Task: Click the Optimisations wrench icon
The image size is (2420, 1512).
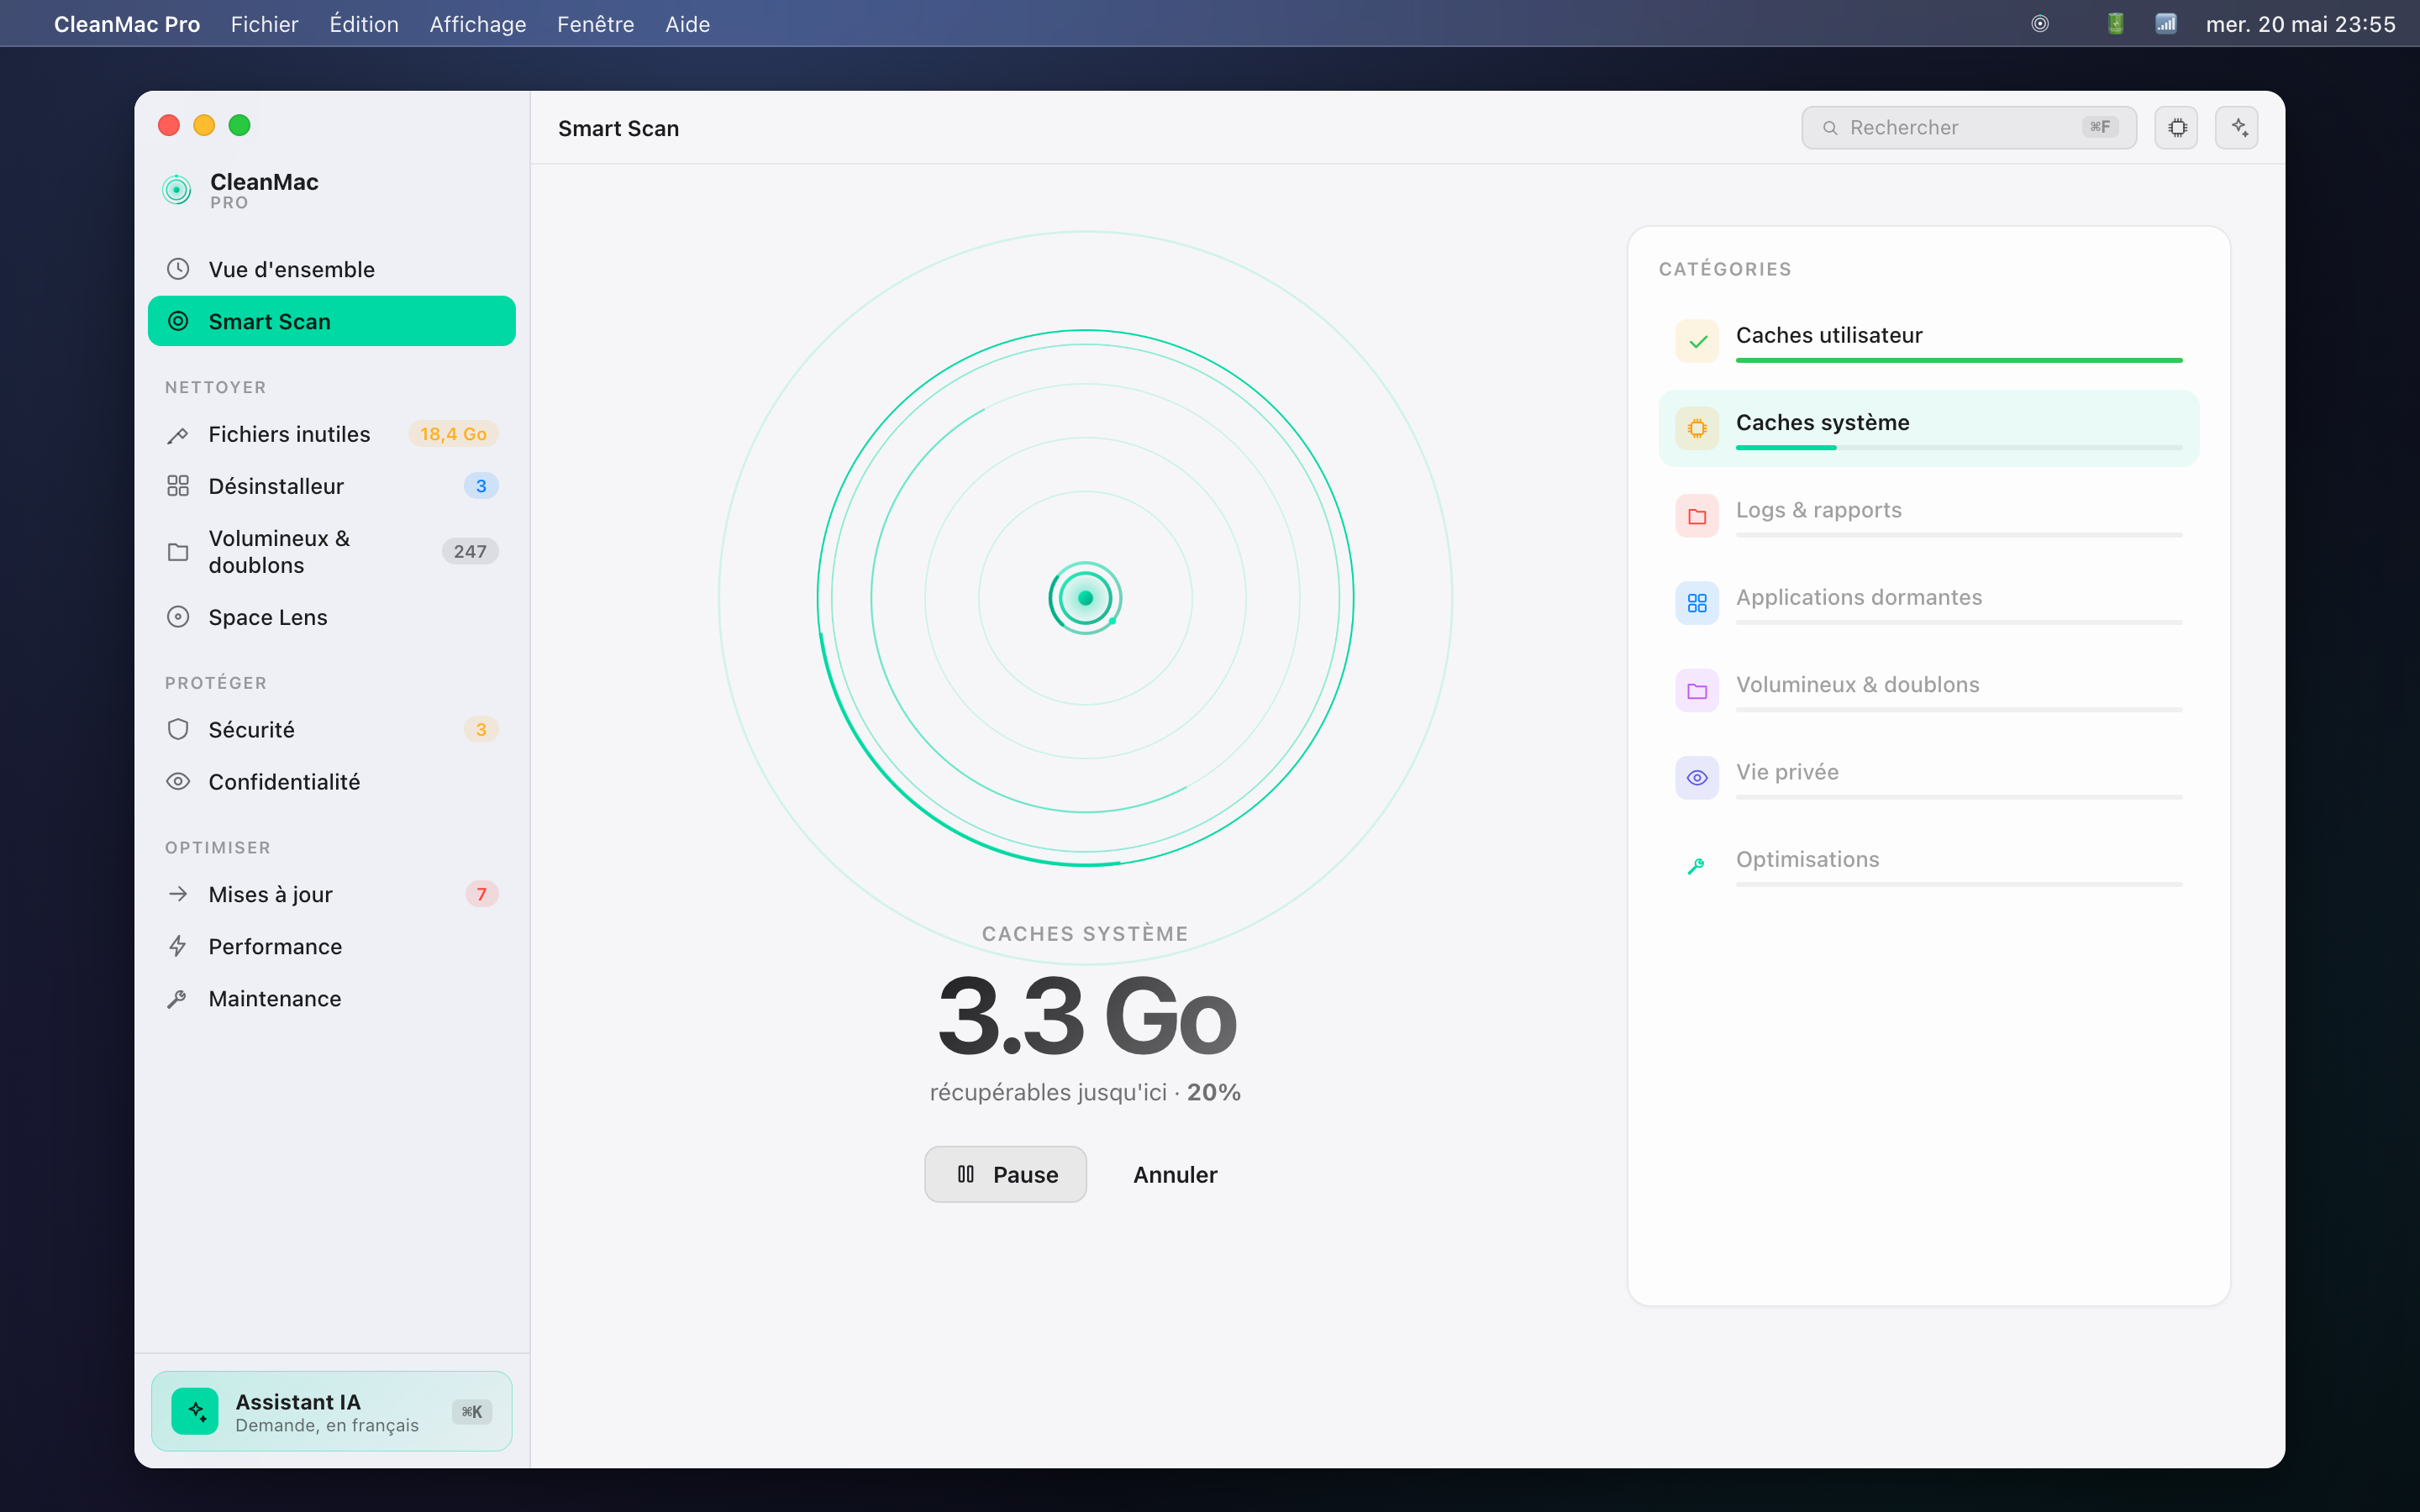Action: pyautogui.click(x=1697, y=866)
